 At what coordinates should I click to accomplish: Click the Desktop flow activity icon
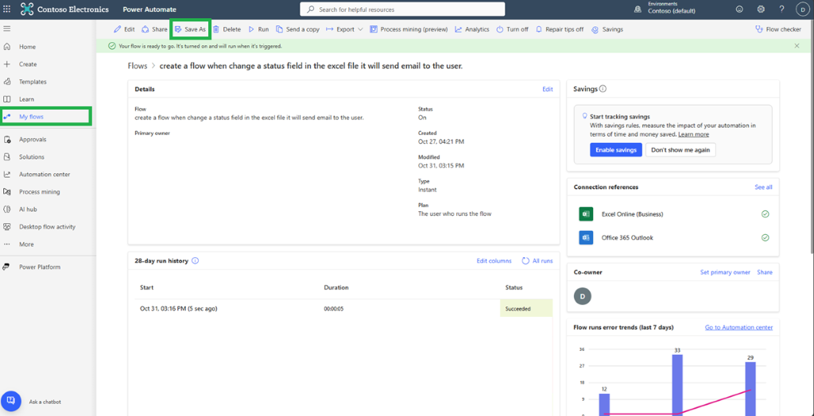point(6,227)
